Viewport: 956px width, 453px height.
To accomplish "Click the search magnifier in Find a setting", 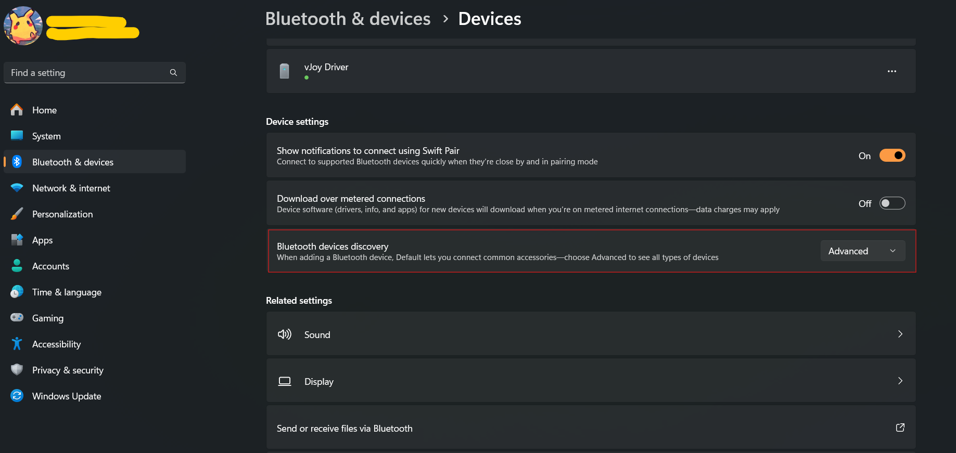I will point(173,72).
